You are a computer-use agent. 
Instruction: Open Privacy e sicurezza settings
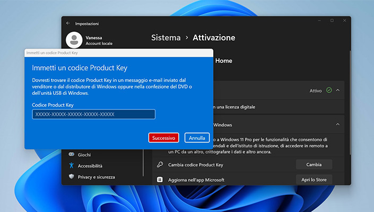pos(96,177)
